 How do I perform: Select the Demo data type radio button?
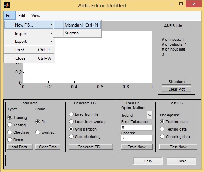tap(10, 140)
